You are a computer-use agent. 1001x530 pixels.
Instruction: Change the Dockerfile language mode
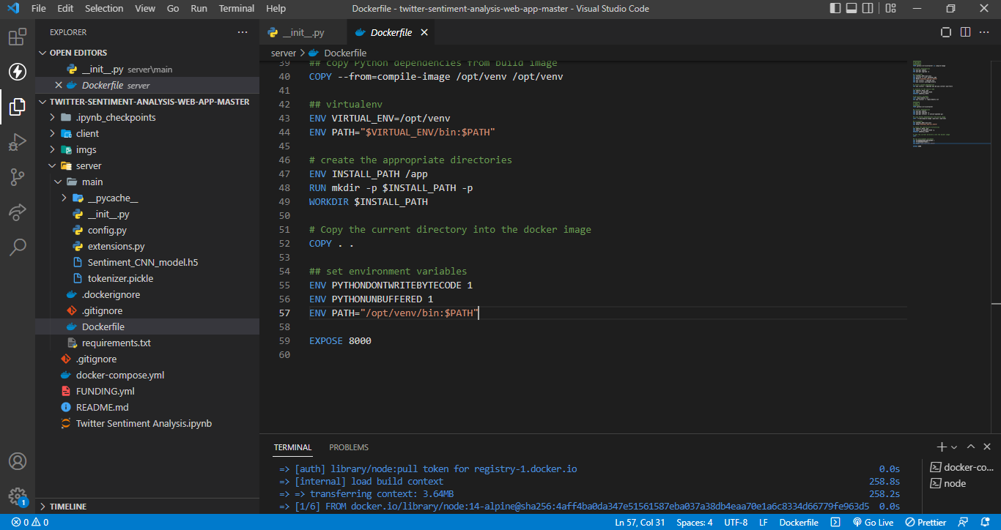tap(799, 523)
